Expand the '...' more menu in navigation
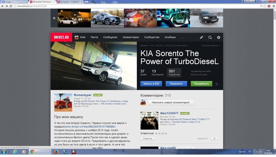This screenshot has height=157, width=276. (183, 37)
